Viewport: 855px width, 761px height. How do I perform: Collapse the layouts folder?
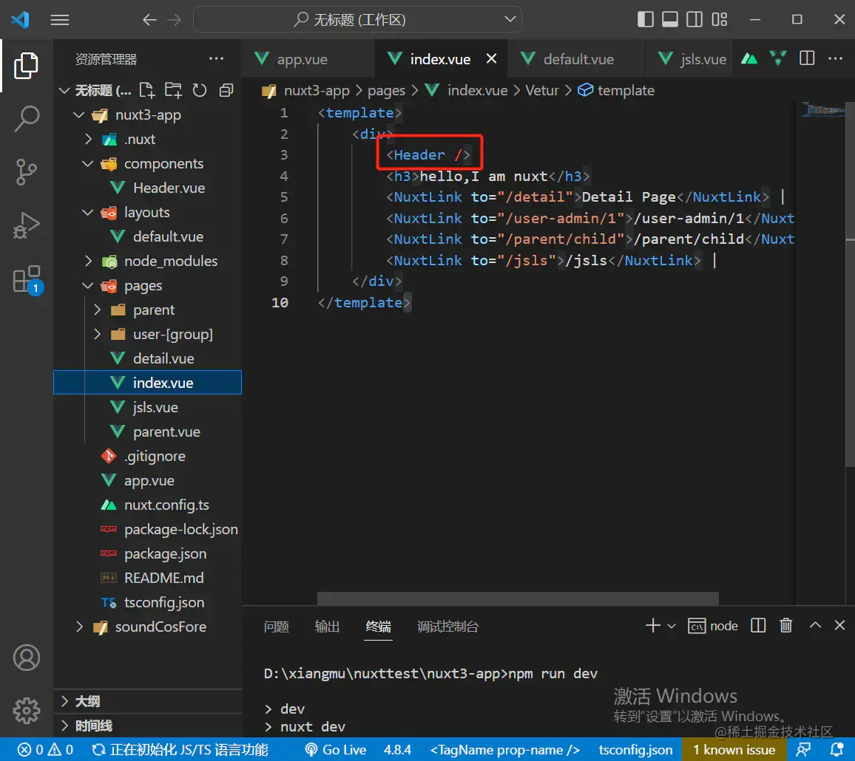point(88,213)
